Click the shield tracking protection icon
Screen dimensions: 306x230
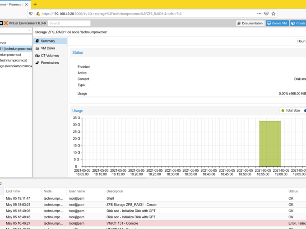31,14
